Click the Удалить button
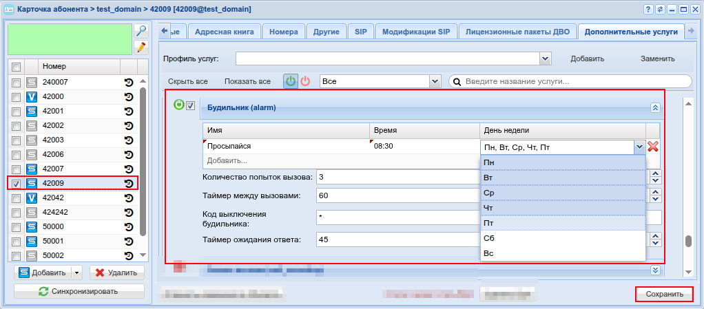 coord(116,273)
